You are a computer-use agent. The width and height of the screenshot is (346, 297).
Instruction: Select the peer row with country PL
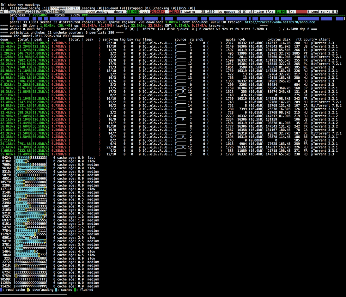(x=171, y=64)
